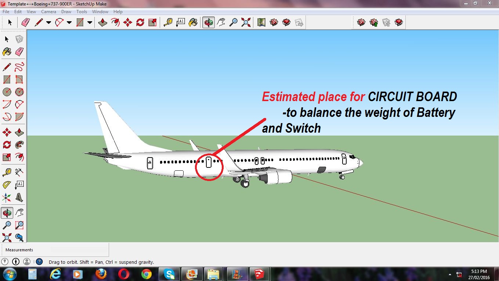Open the Edit menu
Viewport: 499px width, 281px height.
click(18, 12)
